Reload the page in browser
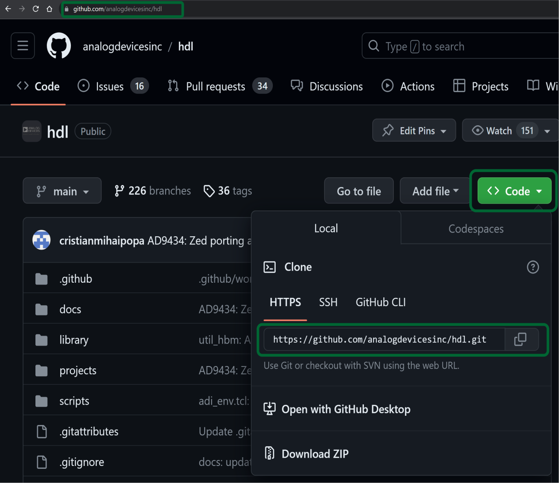This screenshot has height=483, width=559. tap(35, 9)
